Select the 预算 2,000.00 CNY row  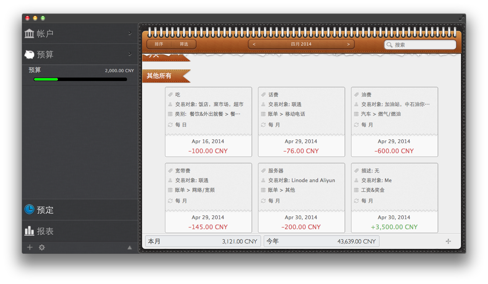(x=80, y=75)
